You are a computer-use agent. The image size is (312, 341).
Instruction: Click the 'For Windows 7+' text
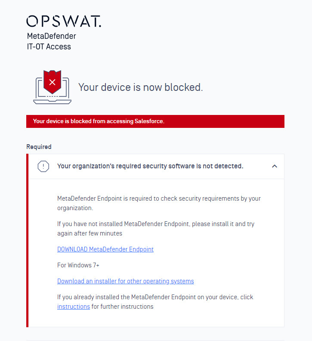(x=78, y=265)
